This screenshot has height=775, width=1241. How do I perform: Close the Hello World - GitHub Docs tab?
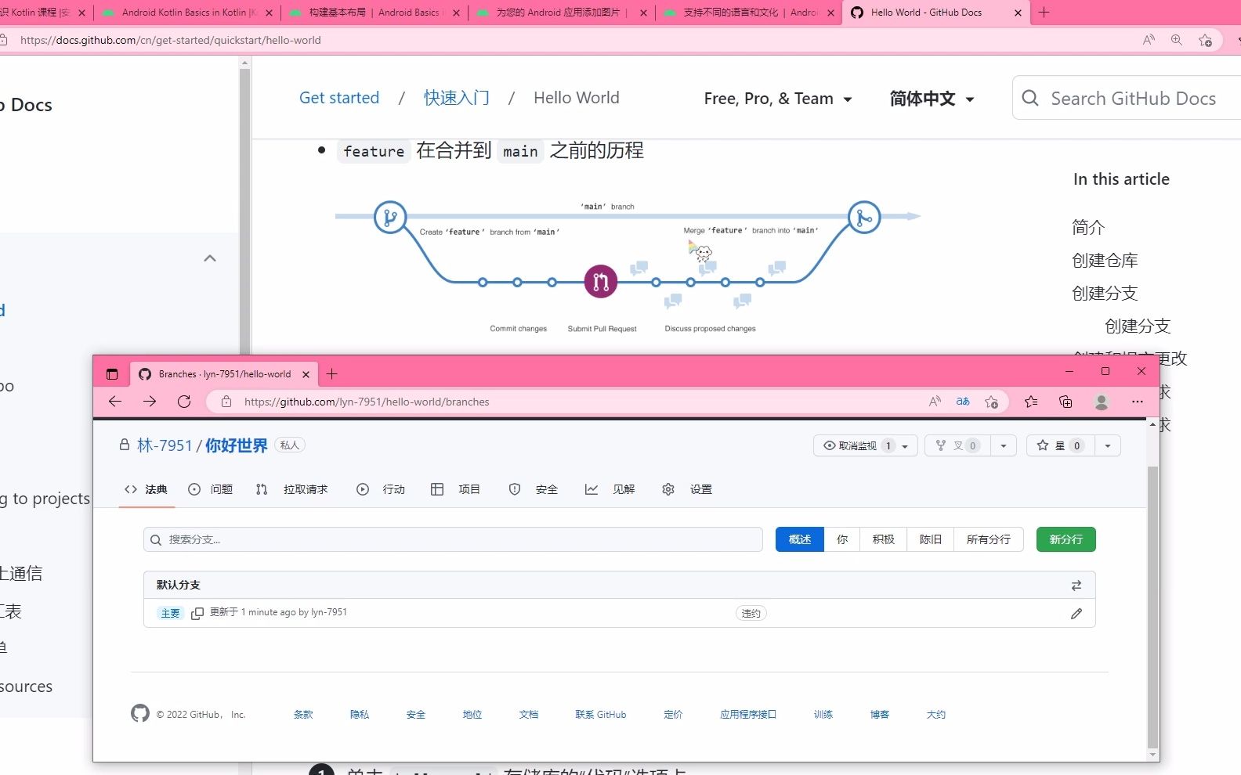coord(1018,13)
